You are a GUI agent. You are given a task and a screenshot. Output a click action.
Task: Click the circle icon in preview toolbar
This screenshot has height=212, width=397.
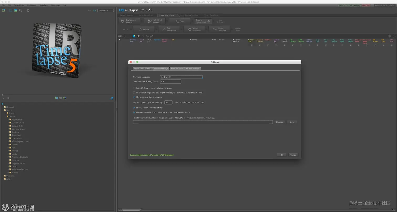tap(28, 10)
